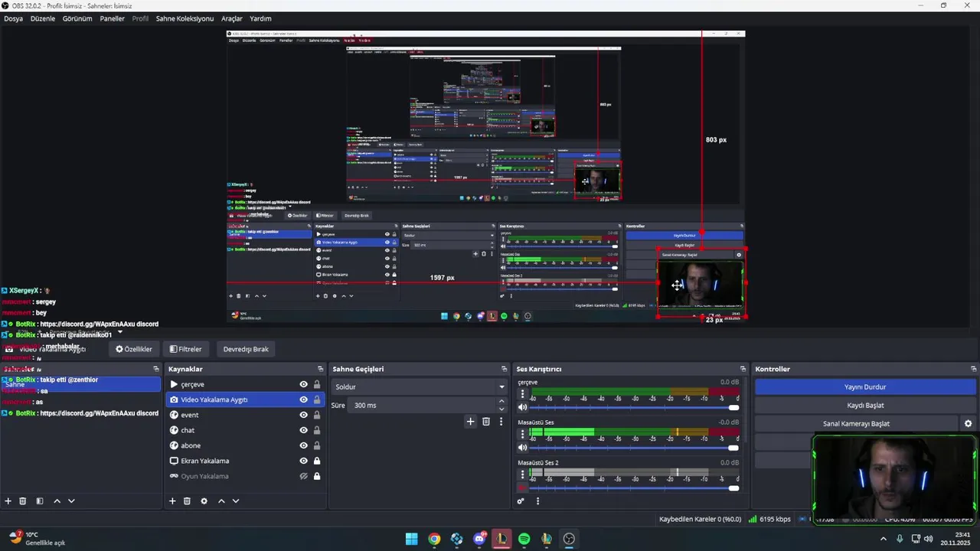Adjust Masaüstü Ses 2 volume slider
This screenshot has width=980, height=551.
[x=635, y=487]
